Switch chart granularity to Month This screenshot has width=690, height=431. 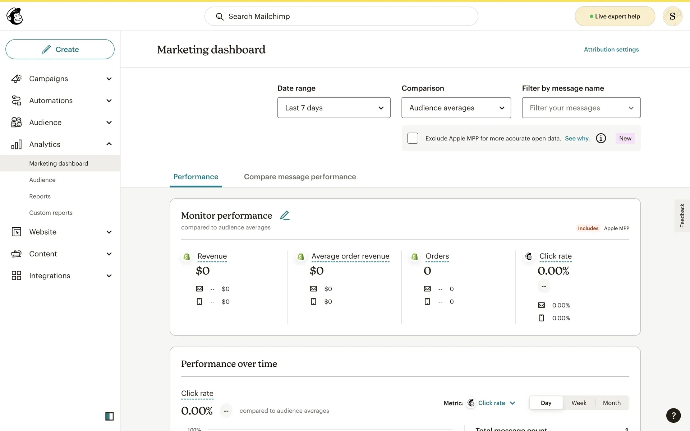point(612,403)
